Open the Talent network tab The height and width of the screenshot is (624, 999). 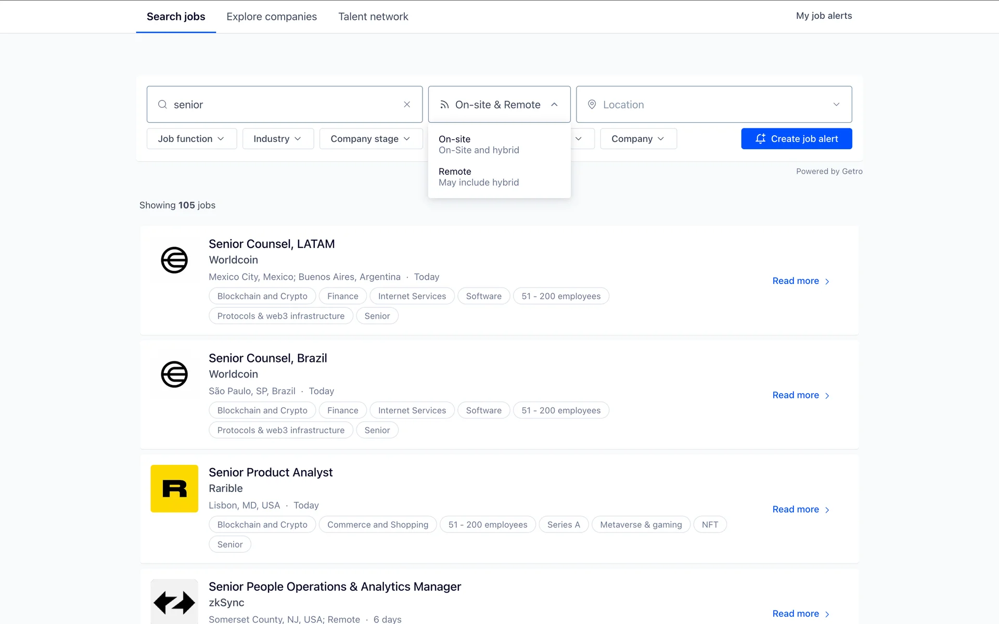coord(373,17)
